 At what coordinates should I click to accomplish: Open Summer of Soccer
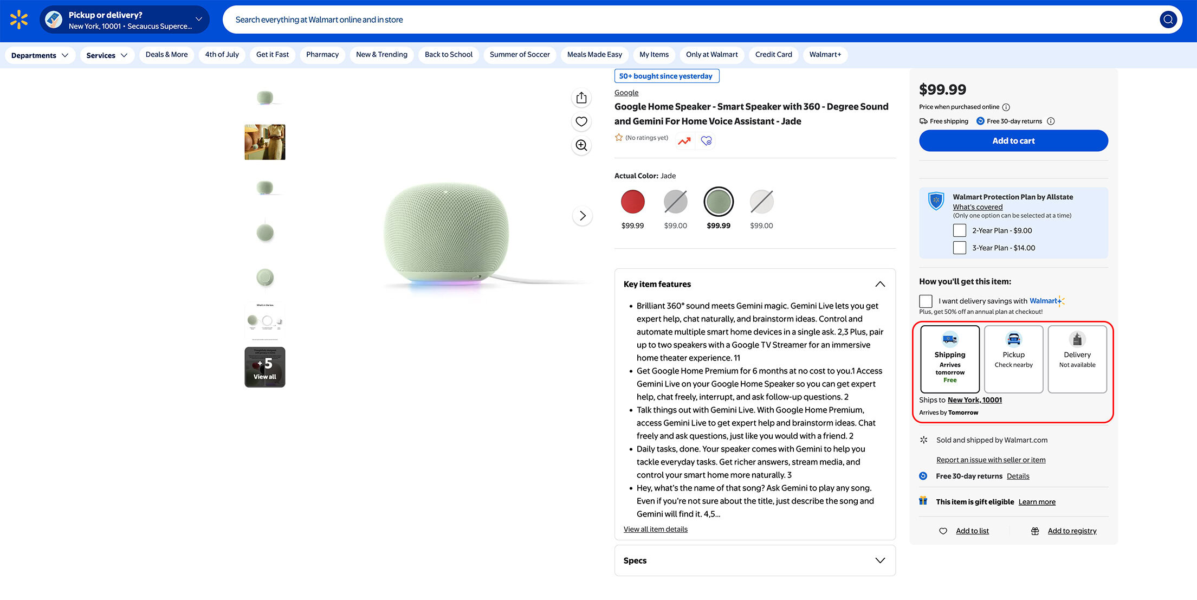pyautogui.click(x=520, y=55)
